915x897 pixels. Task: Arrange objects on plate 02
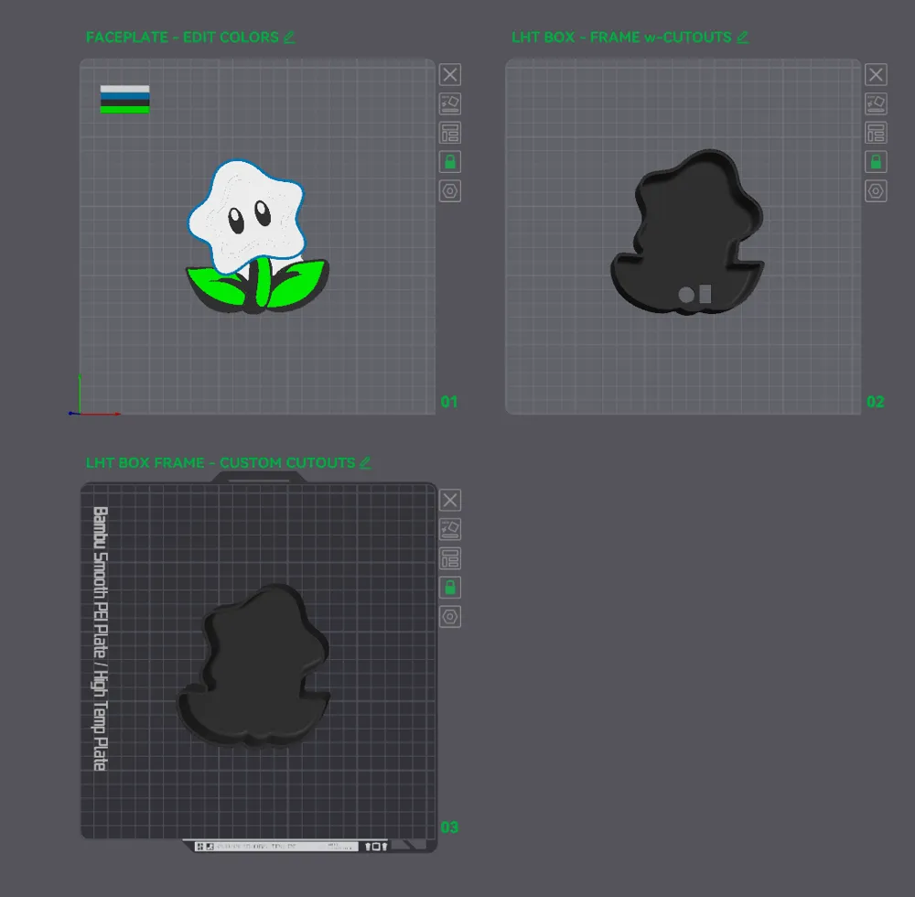pos(876,133)
